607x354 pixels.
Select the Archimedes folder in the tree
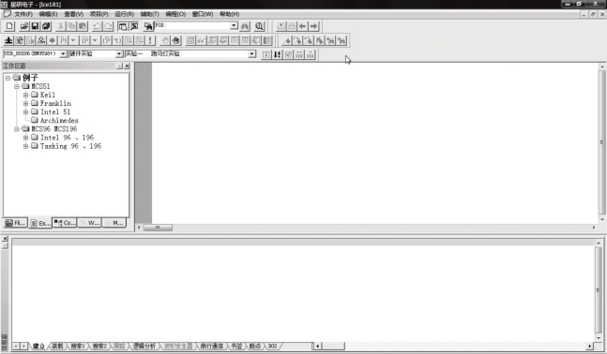(x=59, y=120)
